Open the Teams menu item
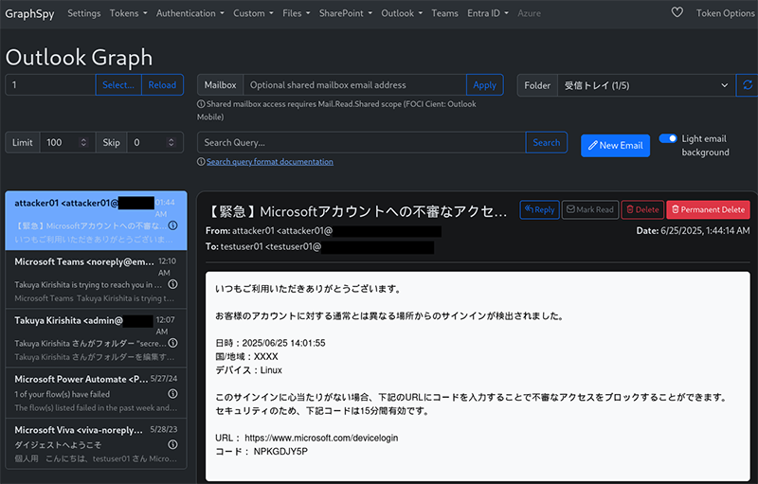 click(444, 13)
